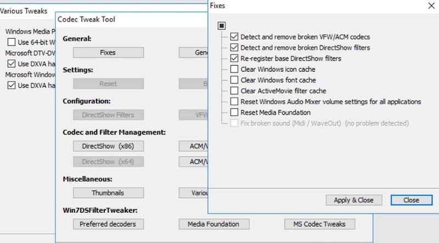Toggle Use DXVA under Microsoft DTV-DVD

pyautogui.click(x=12, y=64)
